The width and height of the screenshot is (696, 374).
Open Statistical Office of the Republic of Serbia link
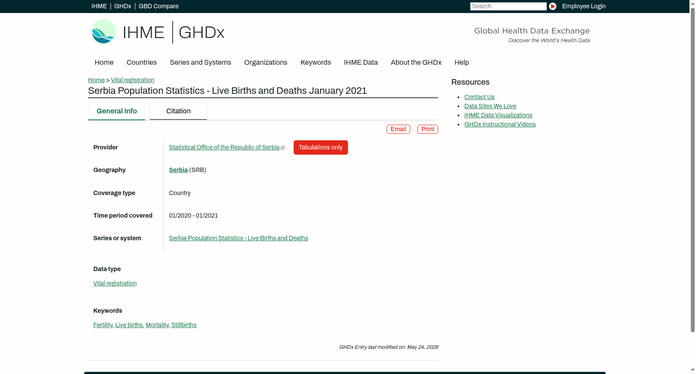[224, 148]
